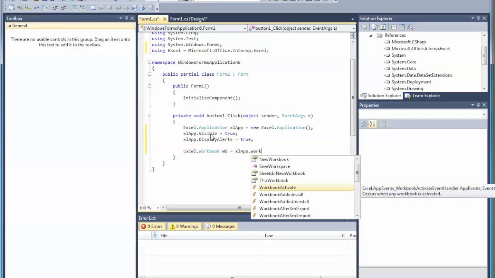Collapse the General group in Toolbox

(9, 26)
